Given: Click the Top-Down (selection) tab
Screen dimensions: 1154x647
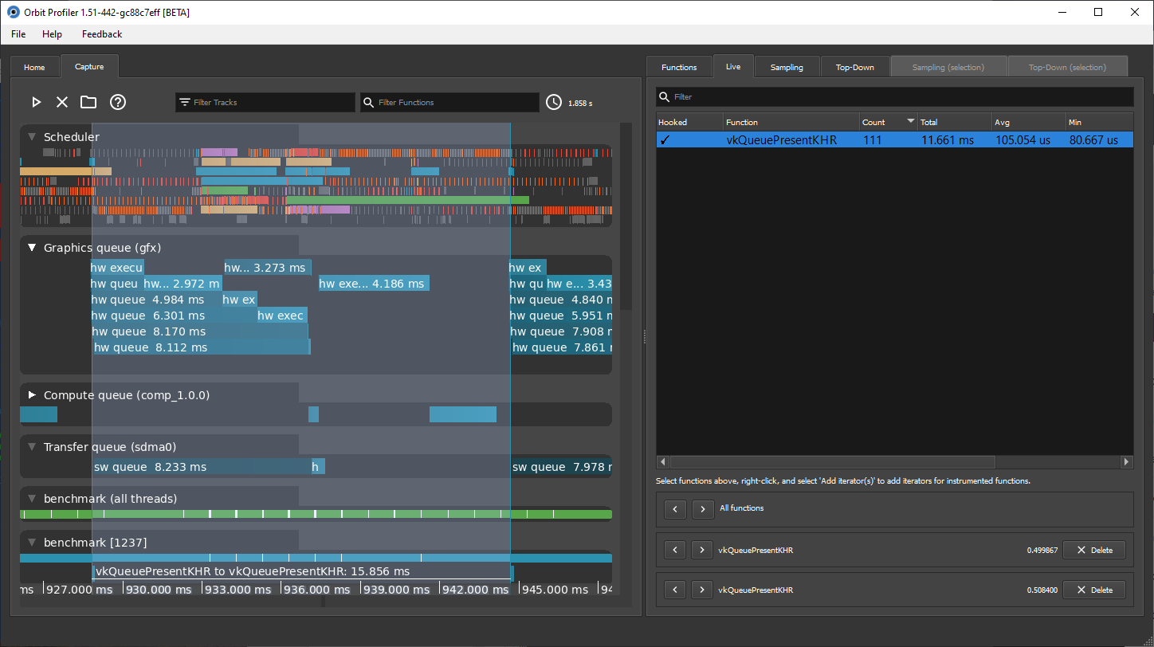Looking at the screenshot, I should [1068, 67].
